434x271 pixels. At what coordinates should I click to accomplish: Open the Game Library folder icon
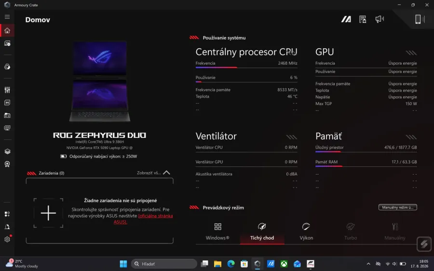pyautogui.click(x=7, y=115)
